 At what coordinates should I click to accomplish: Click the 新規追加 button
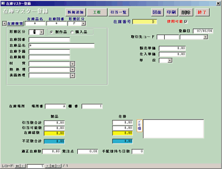(76, 12)
